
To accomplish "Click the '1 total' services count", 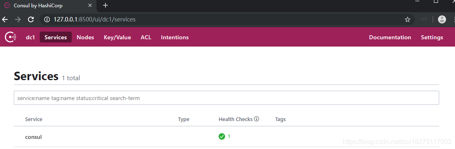I will [71, 78].
